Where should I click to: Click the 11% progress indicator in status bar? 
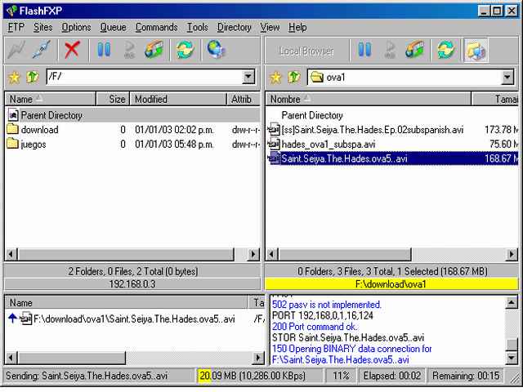[341, 376]
